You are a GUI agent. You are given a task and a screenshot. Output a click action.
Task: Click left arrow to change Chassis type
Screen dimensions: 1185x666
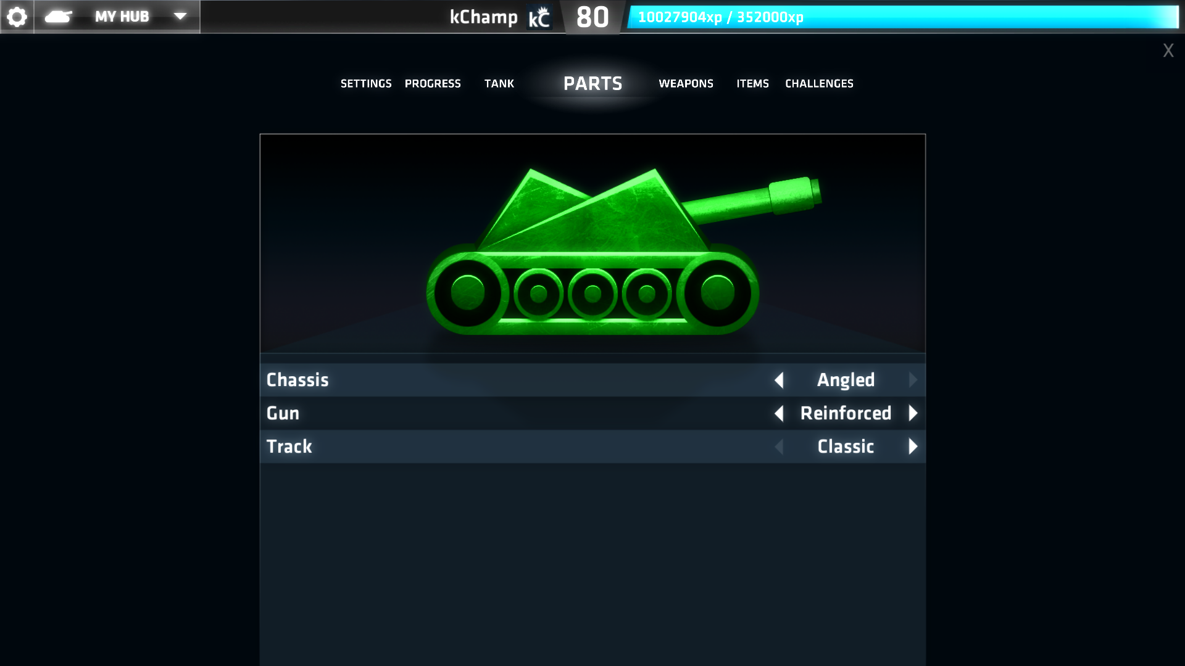[x=779, y=380]
